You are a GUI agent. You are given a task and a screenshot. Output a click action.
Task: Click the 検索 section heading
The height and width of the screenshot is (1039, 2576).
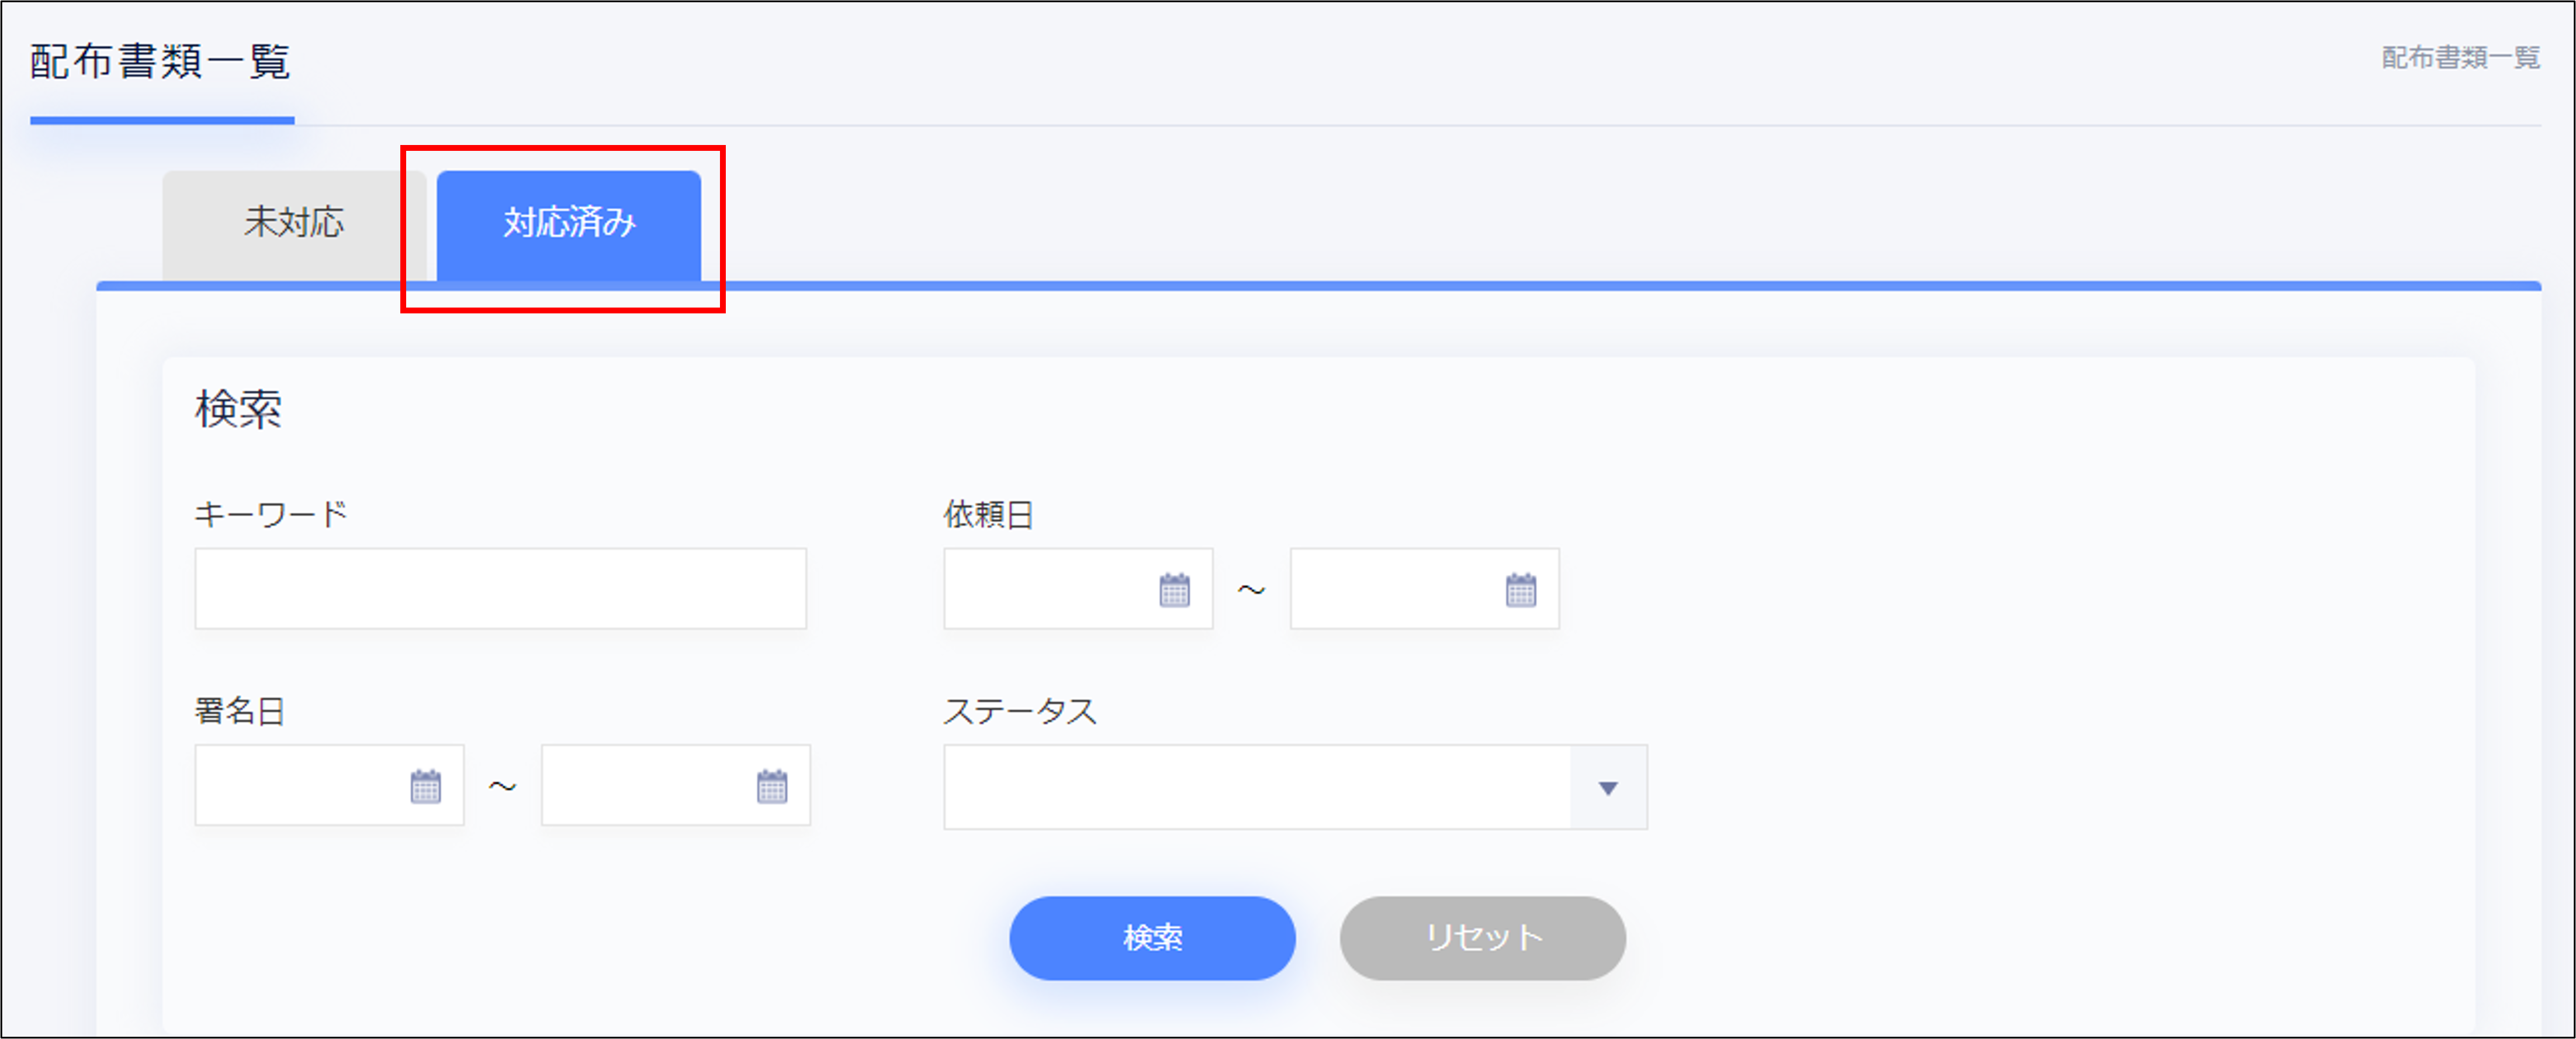[238, 409]
